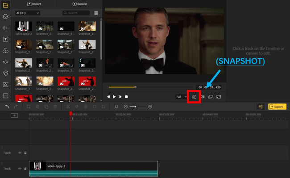Open the Animation icon in sidebar
The height and width of the screenshot is (178, 290).
pos(5,73)
